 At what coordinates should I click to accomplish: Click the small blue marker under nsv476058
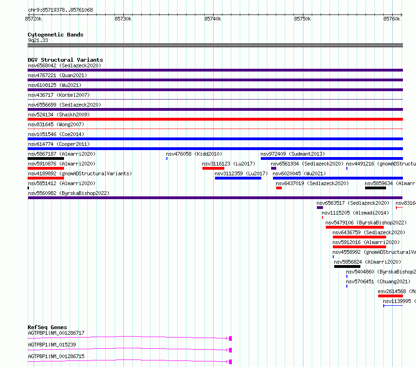[167, 158]
